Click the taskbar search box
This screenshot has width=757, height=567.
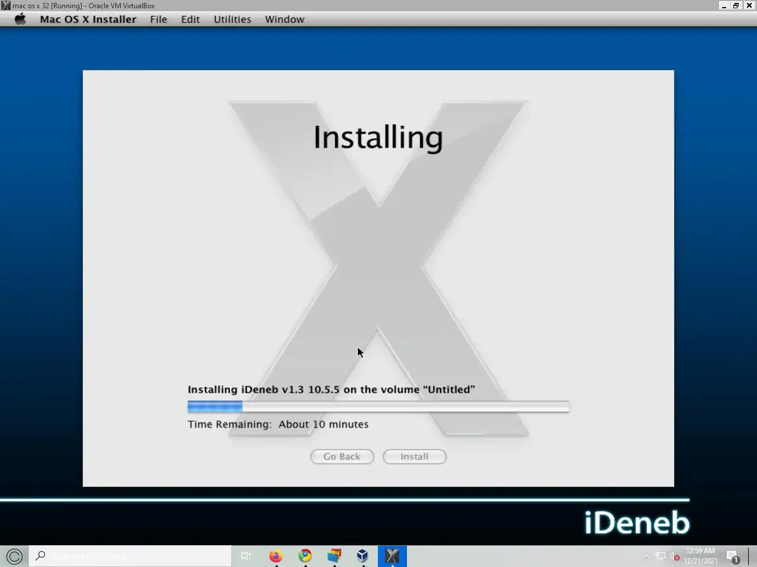coord(130,556)
